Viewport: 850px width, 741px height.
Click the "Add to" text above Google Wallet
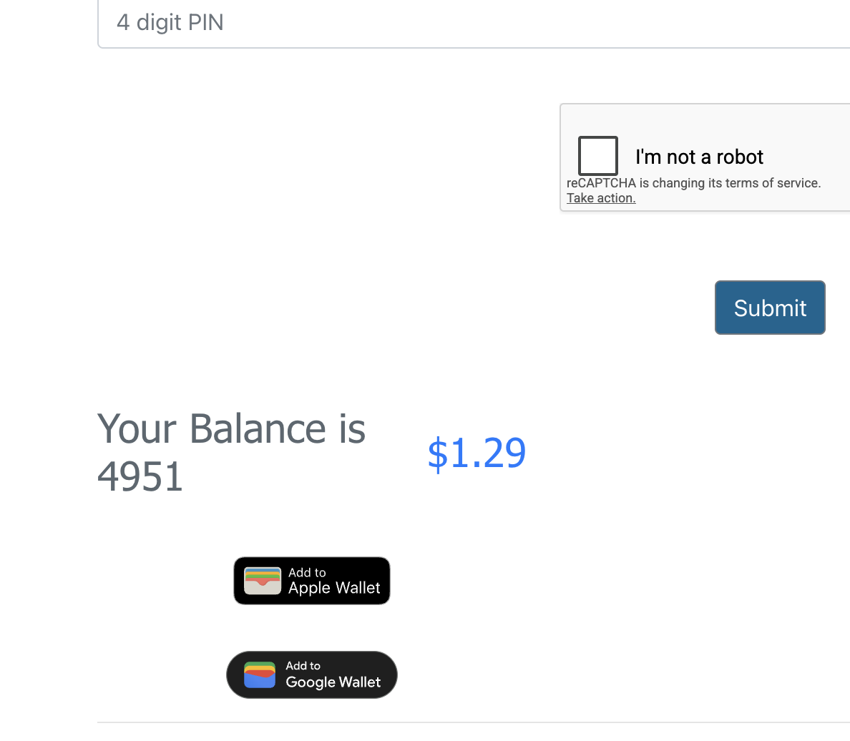(303, 665)
